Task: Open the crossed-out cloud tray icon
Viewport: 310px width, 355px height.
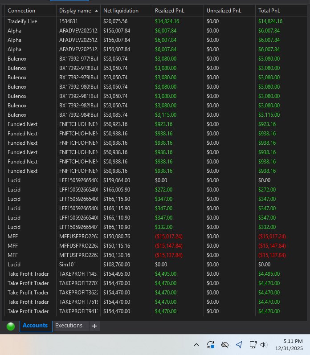Action: point(225,345)
